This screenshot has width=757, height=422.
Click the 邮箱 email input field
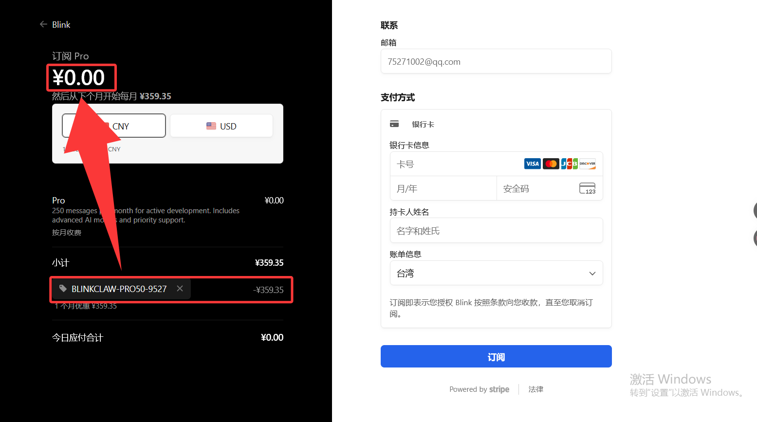[496, 61]
